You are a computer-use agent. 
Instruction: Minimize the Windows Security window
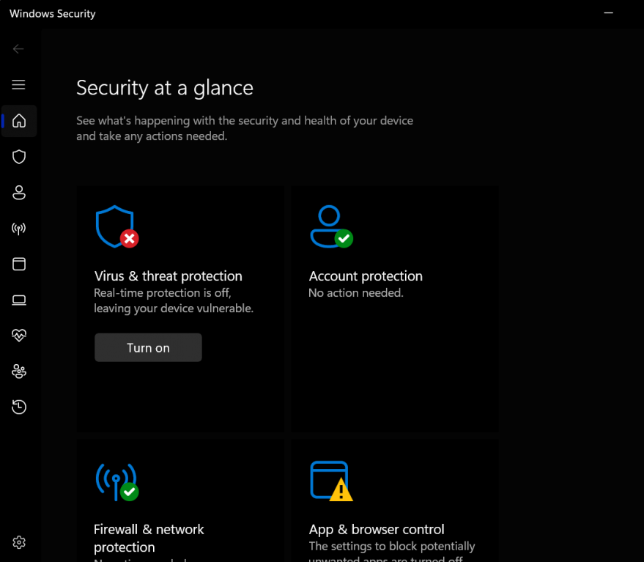pos(608,13)
